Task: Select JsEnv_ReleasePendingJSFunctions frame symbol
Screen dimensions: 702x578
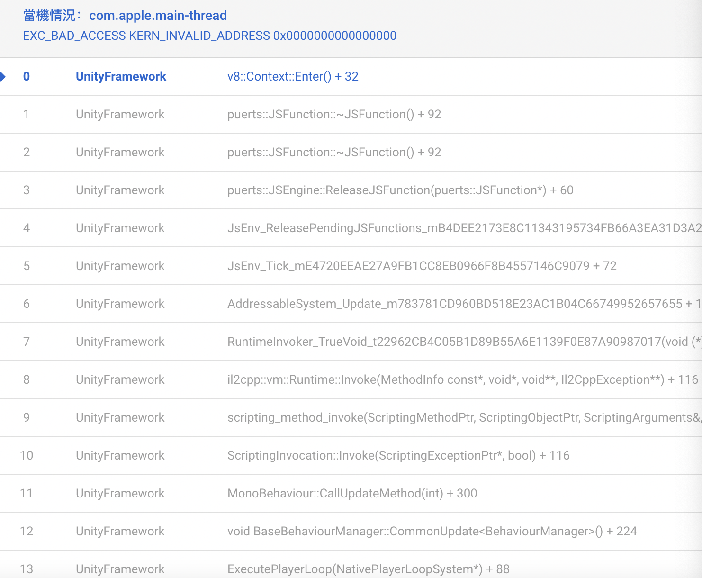Action: [x=464, y=228]
